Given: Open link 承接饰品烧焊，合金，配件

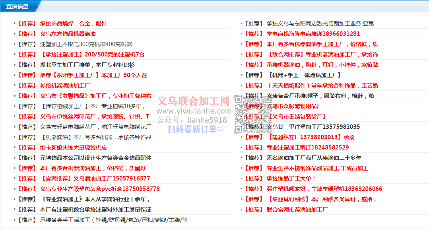Looking at the screenshot, I should click(73, 23).
